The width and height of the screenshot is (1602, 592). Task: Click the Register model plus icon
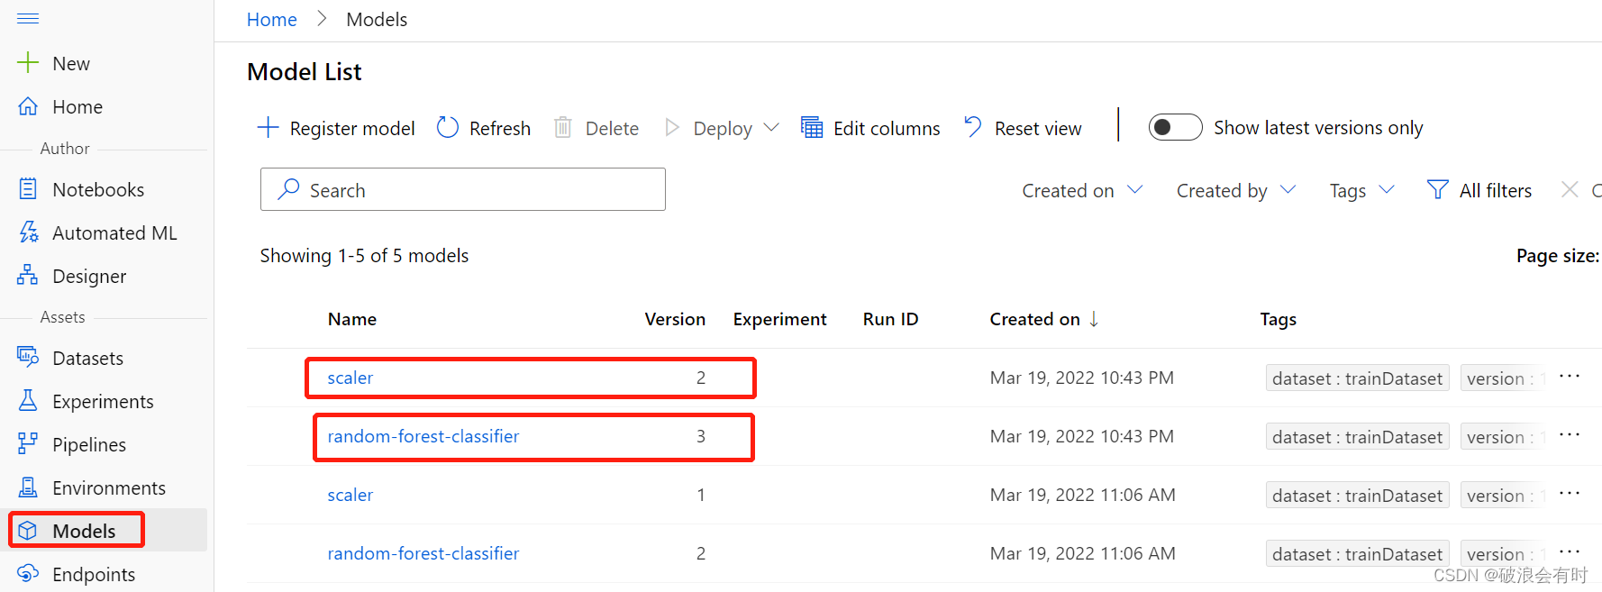(x=268, y=128)
